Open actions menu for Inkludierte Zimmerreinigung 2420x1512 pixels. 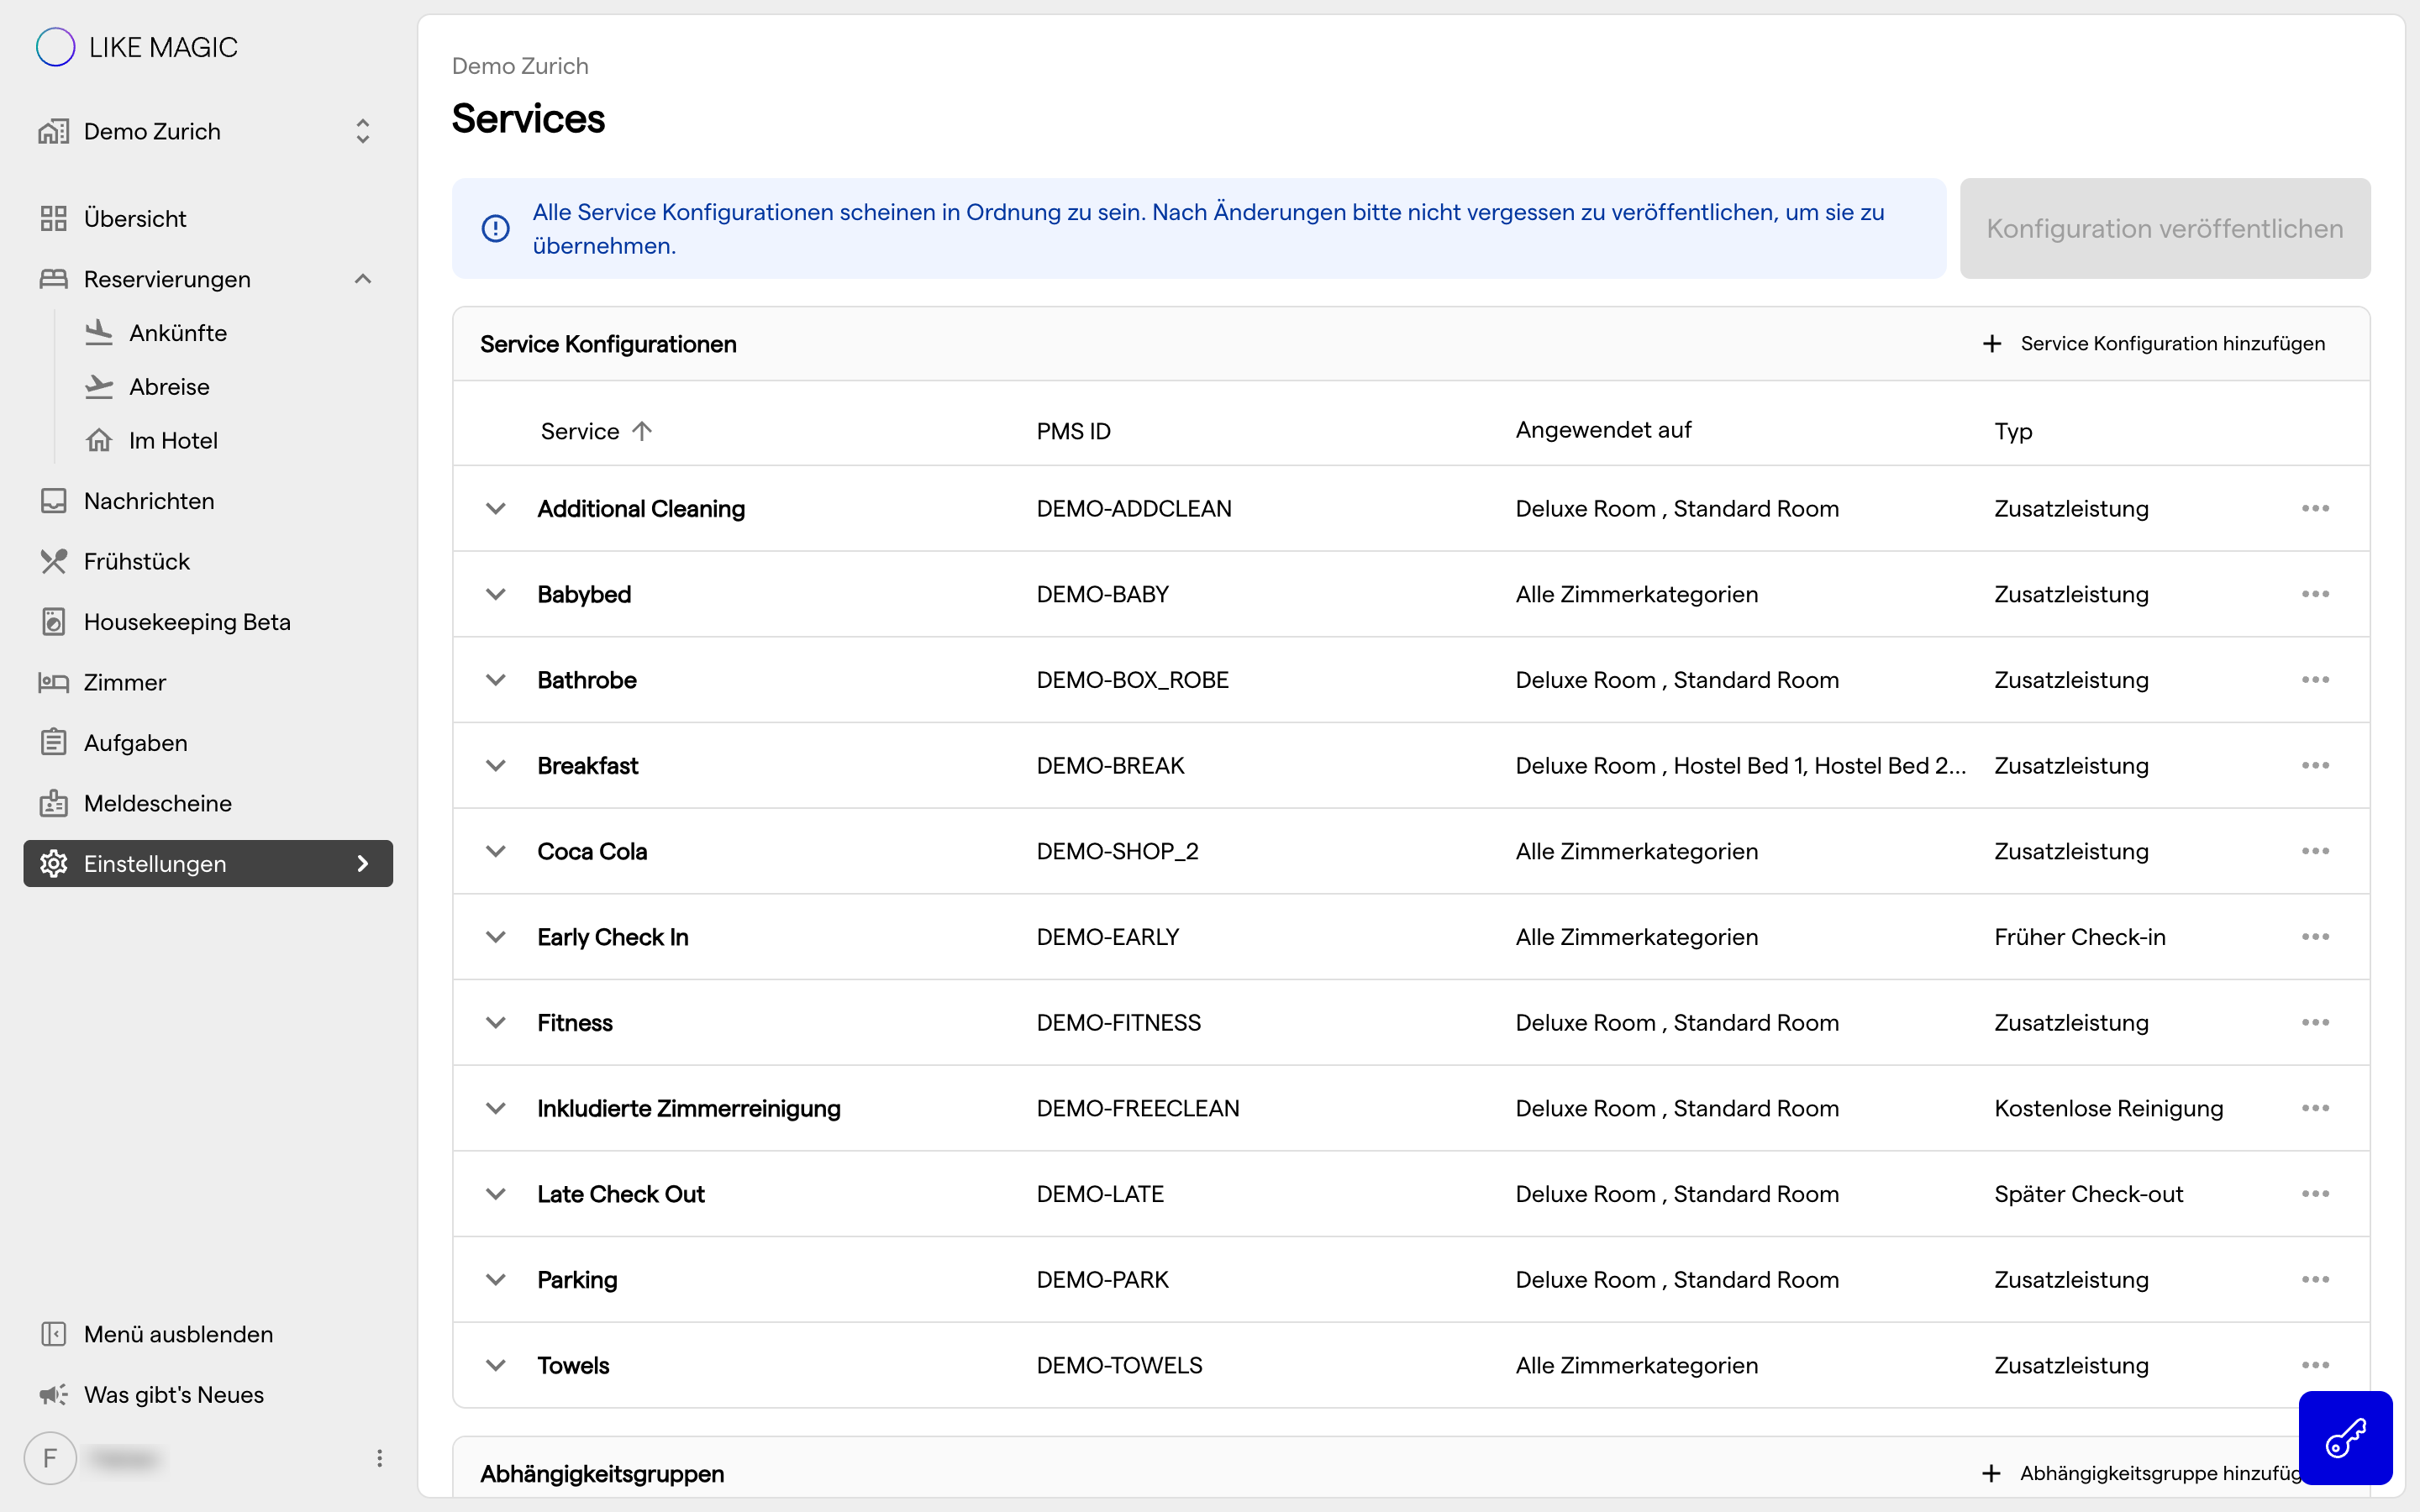(x=2315, y=1108)
